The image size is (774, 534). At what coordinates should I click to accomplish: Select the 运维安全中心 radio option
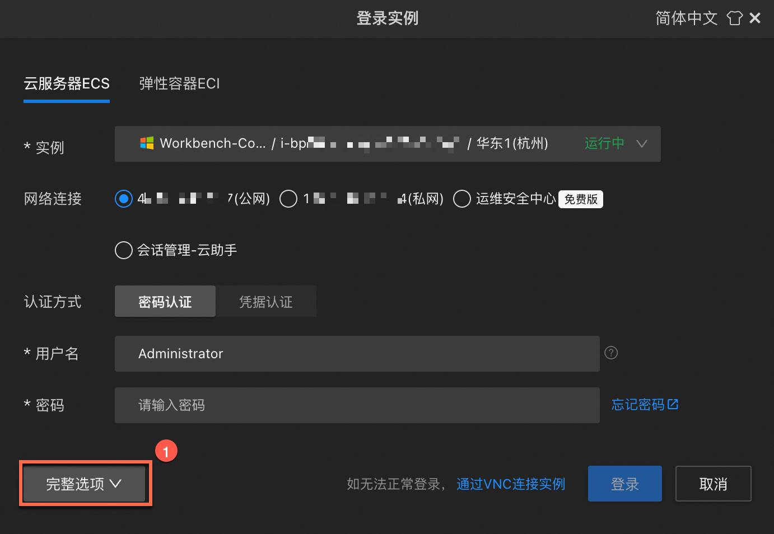tap(462, 199)
